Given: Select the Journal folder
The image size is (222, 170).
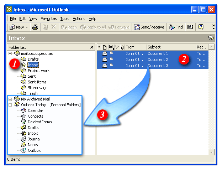Looking at the screenshot, I should click(x=34, y=139).
